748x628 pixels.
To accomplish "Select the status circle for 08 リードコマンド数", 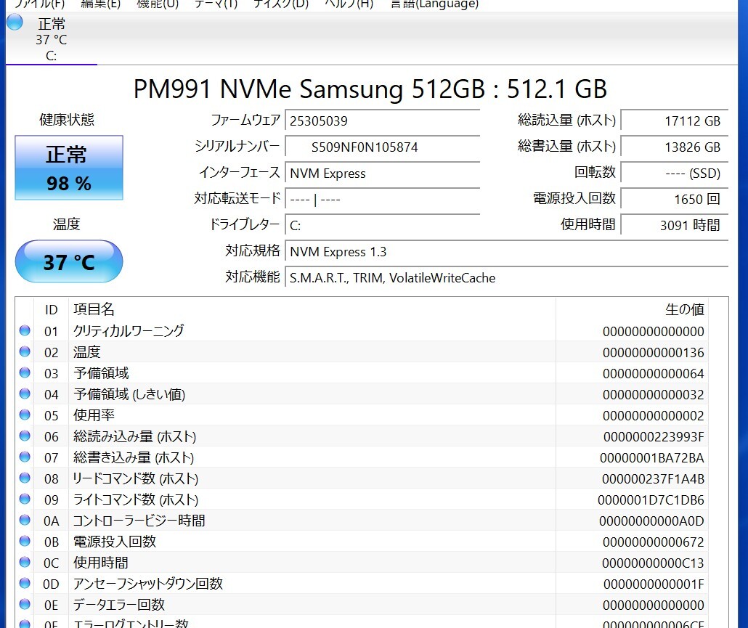I will point(25,478).
